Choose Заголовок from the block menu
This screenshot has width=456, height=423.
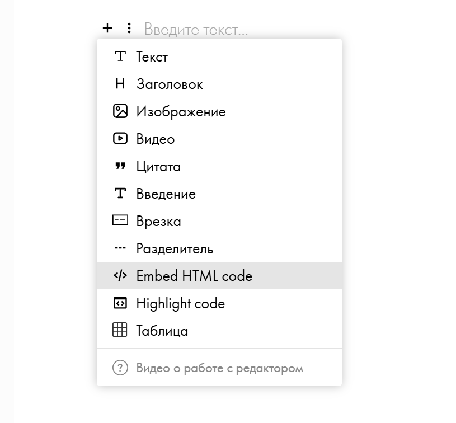click(x=170, y=84)
